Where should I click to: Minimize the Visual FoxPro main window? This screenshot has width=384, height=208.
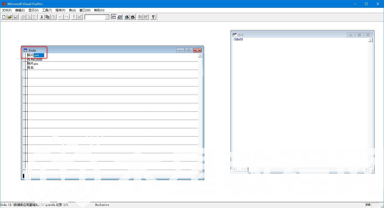(x=355, y=4)
